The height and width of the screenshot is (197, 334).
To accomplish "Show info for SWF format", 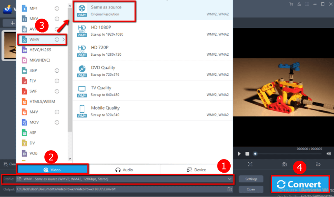I will [x=57, y=91].
